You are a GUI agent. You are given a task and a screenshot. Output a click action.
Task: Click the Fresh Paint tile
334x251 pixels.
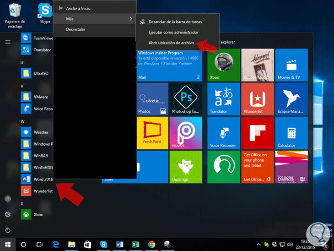pyautogui.click(x=152, y=133)
